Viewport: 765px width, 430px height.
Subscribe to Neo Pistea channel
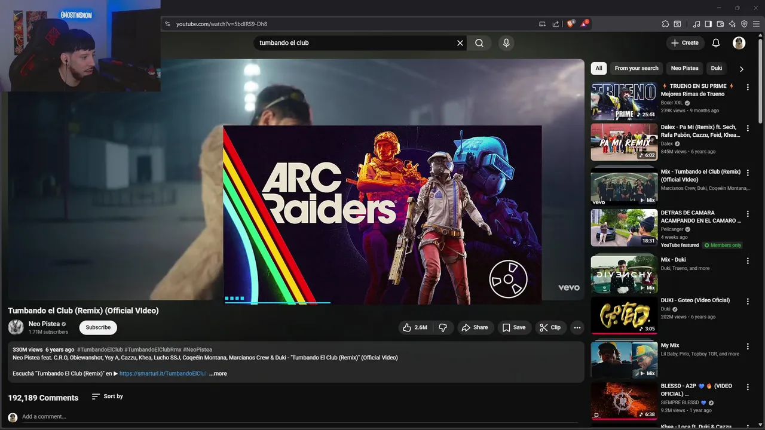98,327
